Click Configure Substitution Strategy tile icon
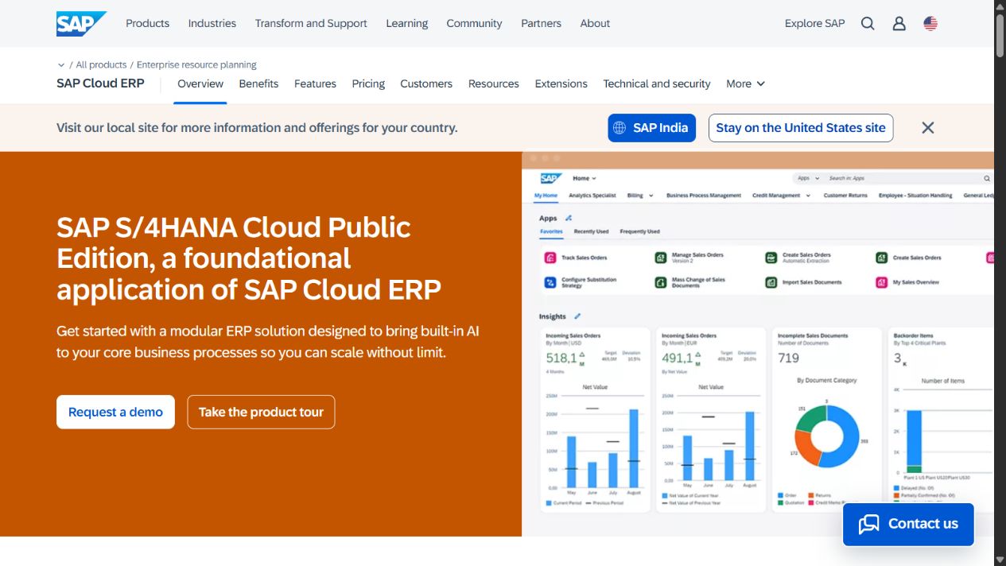 click(550, 282)
